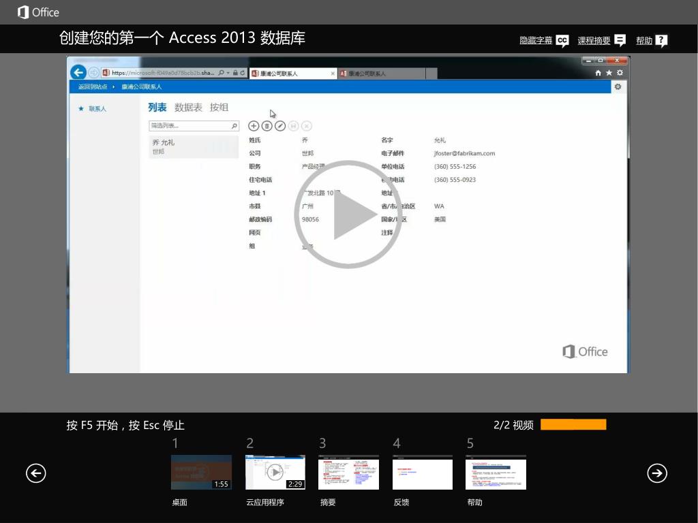Click the browser back button in video
698x523 pixels.
click(78, 72)
